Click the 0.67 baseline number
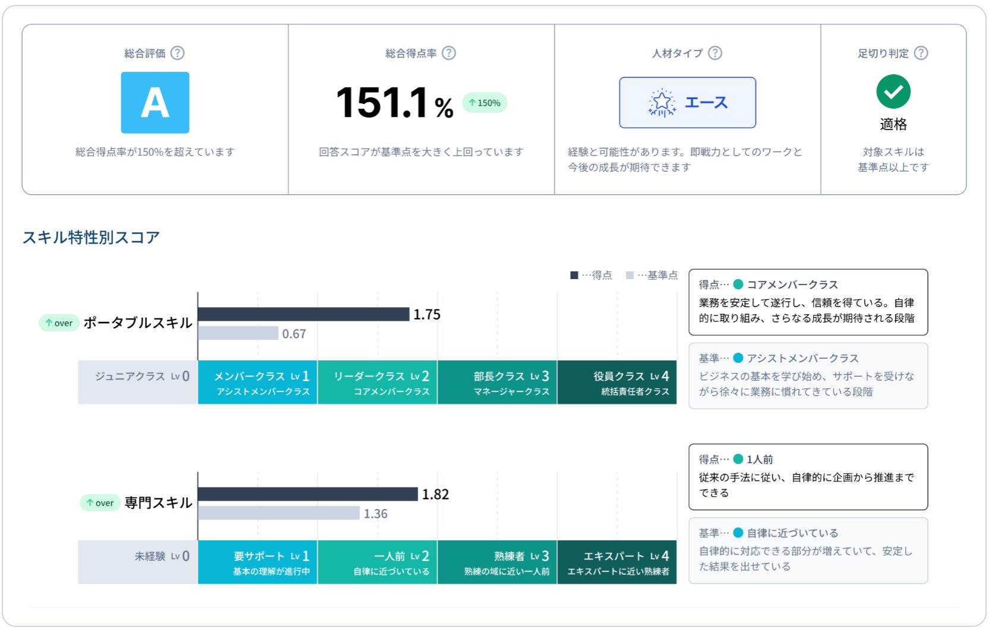This screenshot has width=992, height=633. coord(294,334)
